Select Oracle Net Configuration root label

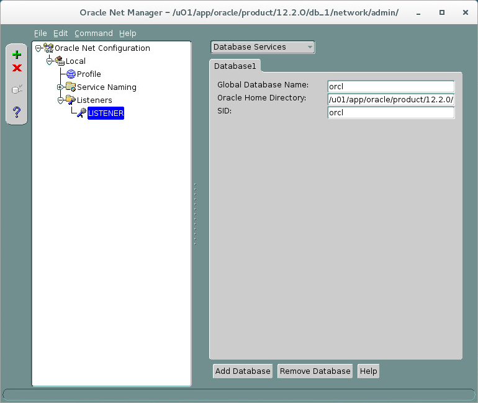tap(102, 48)
